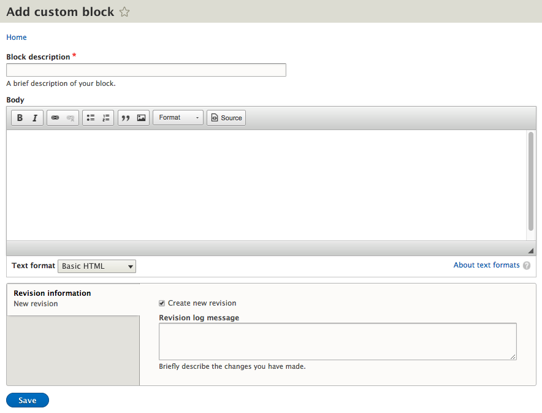Star this page as a shortcut

(x=124, y=12)
